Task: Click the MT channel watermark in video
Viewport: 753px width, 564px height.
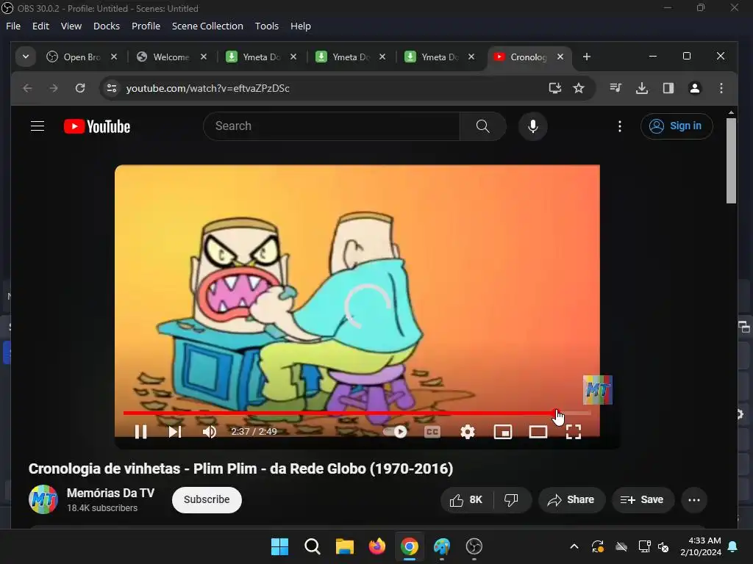Action: point(597,389)
